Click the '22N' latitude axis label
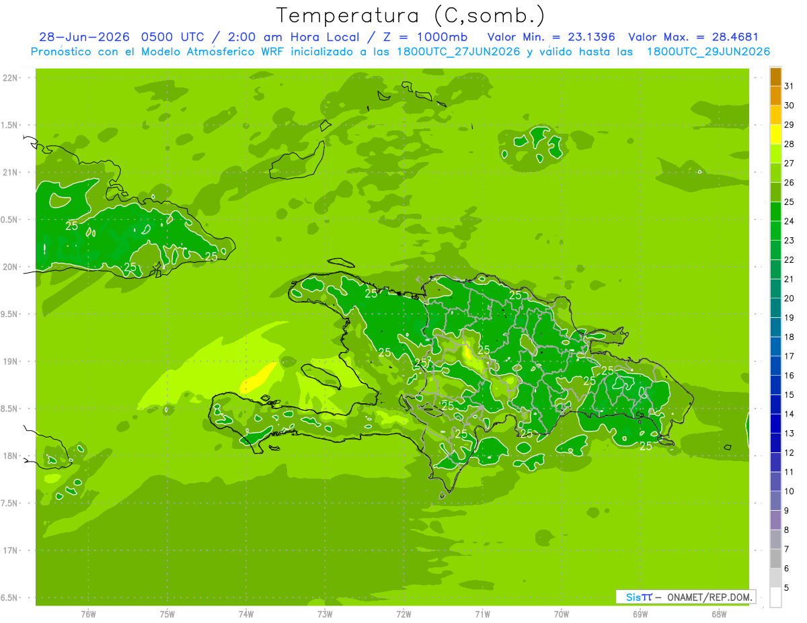The image size is (807, 623). [11, 78]
